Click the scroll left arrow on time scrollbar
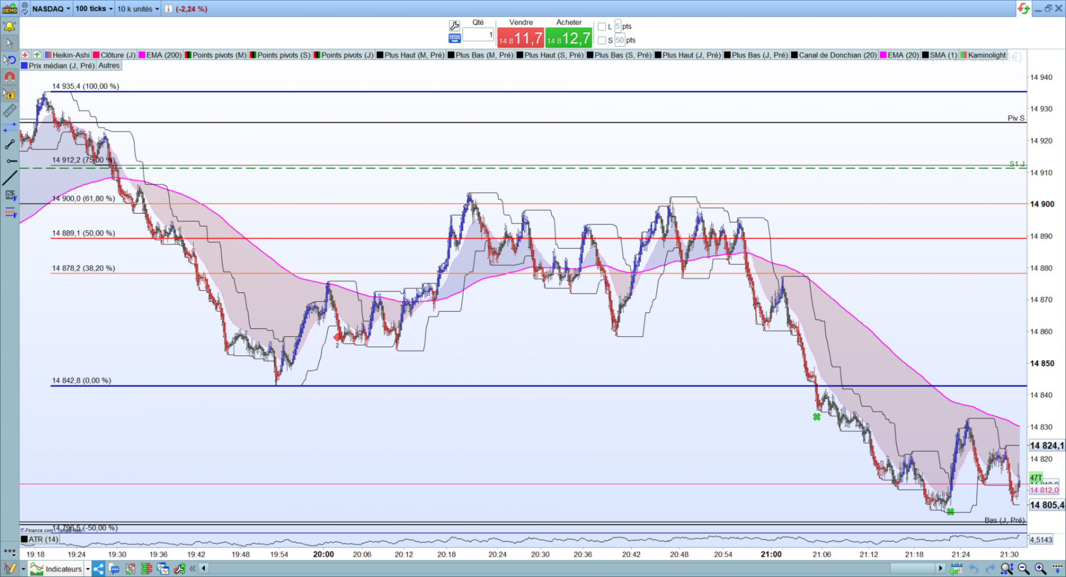 click(204, 569)
